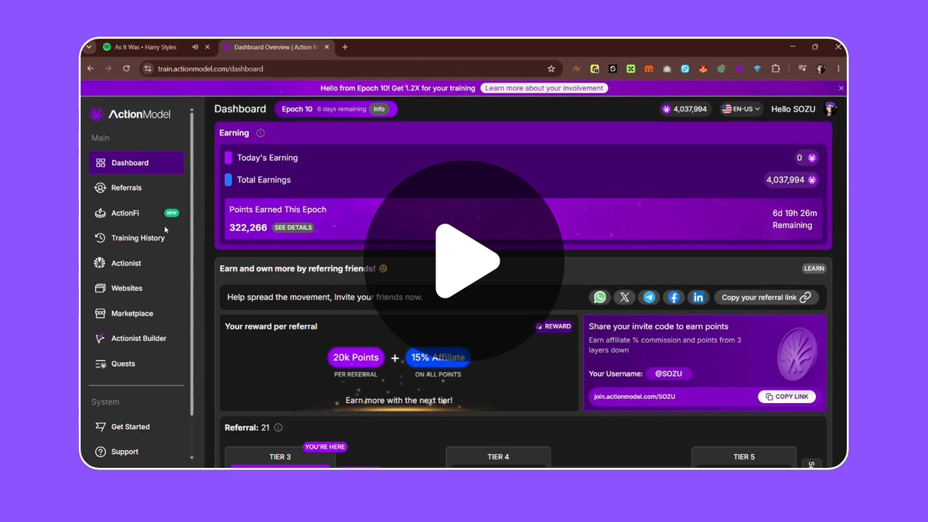The height and width of the screenshot is (522, 928).
Task: Share via WhatsApp icon
Action: pos(599,297)
